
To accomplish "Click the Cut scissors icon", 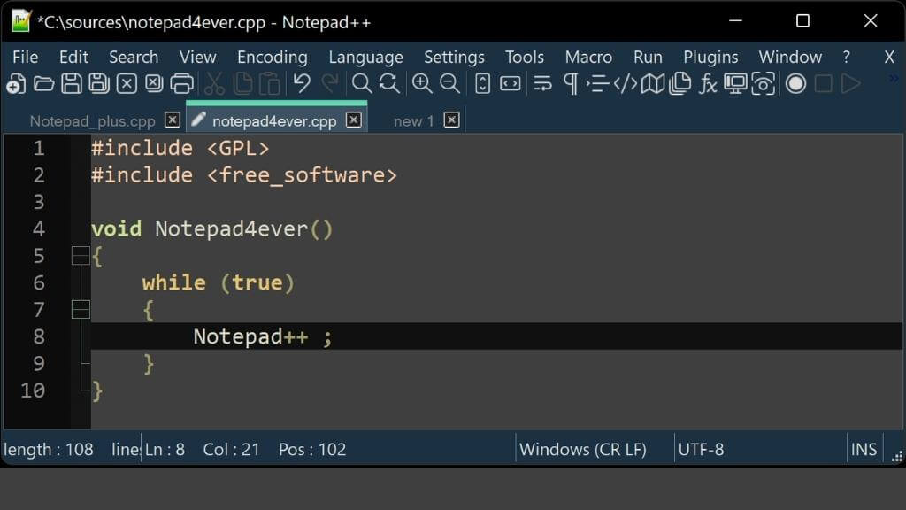I will pos(214,84).
